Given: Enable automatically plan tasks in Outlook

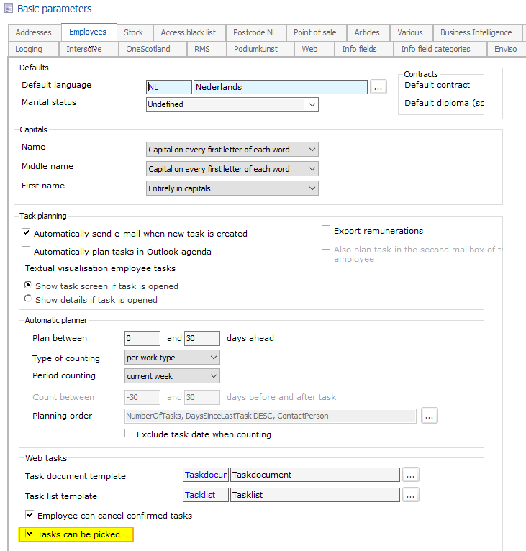Looking at the screenshot, I should [x=27, y=251].
